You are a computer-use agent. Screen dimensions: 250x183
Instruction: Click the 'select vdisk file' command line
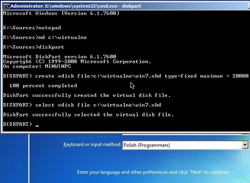82,105
